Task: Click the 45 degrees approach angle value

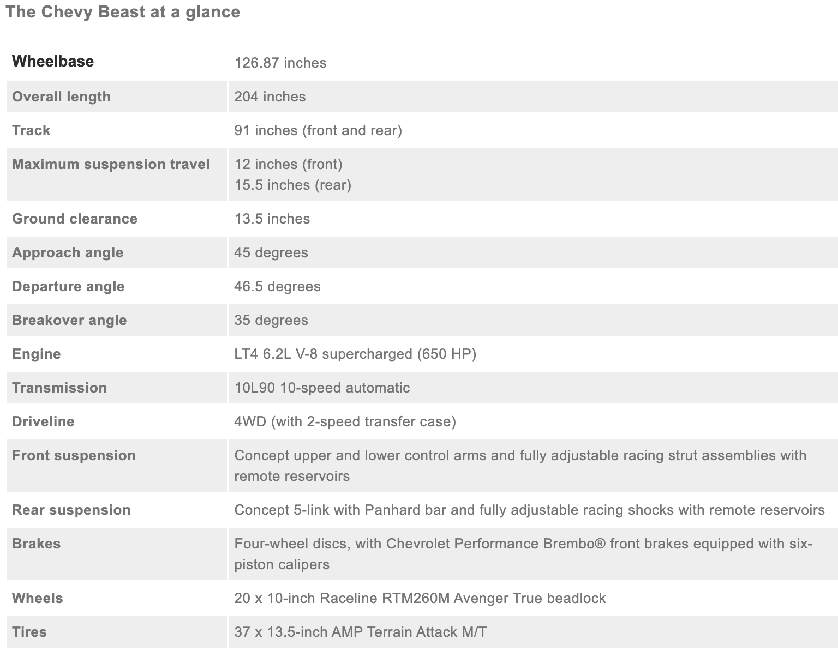Action: tap(271, 252)
